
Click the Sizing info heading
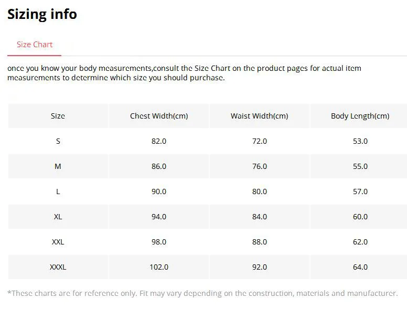click(x=42, y=14)
